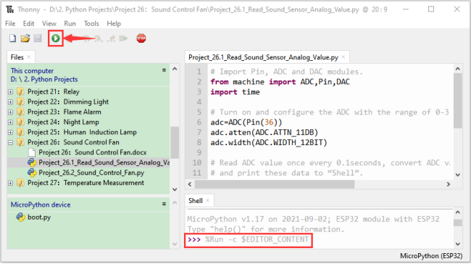The width and height of the screenshot is (471, 264).
Task: Click the Project 22: Dimming Light folder icon
Action: click(20, 102)
